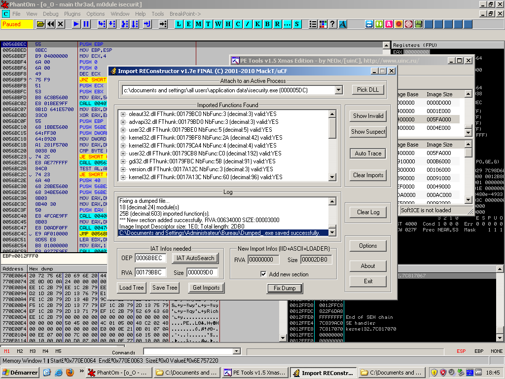The image size is (505, 379).
Task: Switch to M2 memory dump tab
Action: [x=20, y=351]
